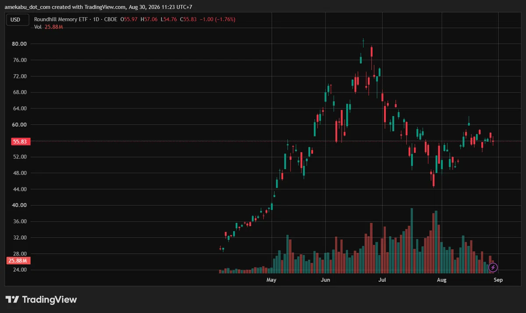Click the 32.00 price axis label
The height and width of the screenshot is (313, 526).
pyautogui.click(x=20, y=237)
